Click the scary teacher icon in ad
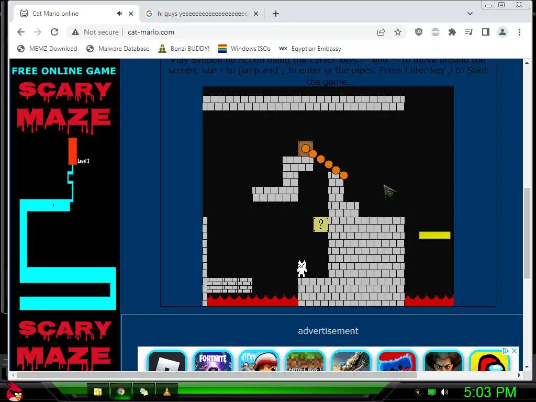The image size is (536, 402). 443,361
